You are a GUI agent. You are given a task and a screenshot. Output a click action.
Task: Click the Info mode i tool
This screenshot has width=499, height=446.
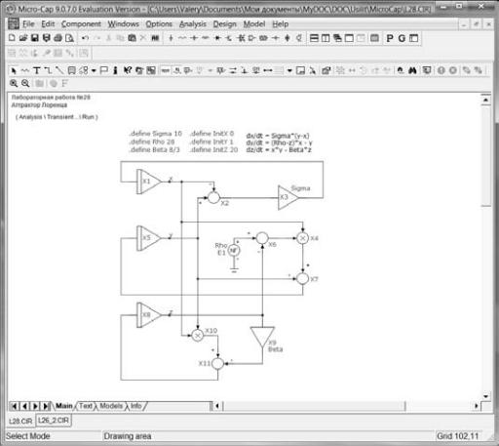point(115,70)
